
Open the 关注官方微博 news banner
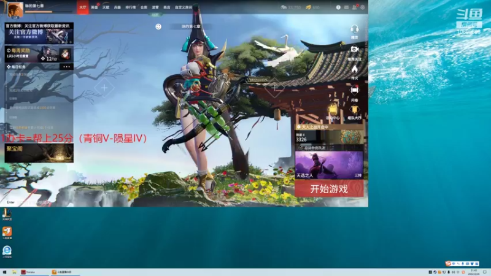coord(39,33)
